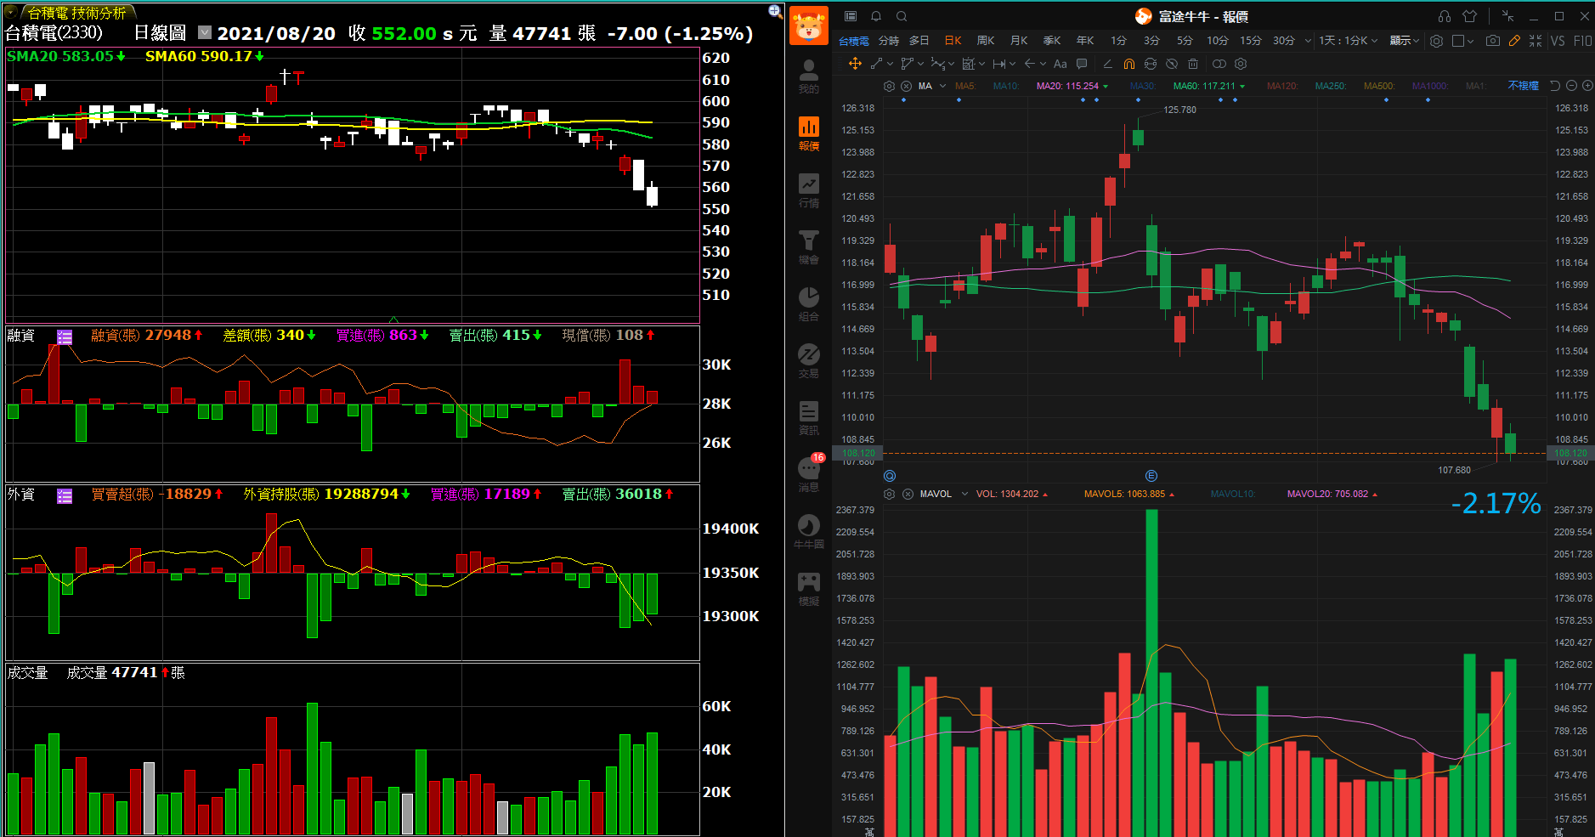
Task: Click the overlapping circles icon in drawing toolbar
Action: 1219,64
